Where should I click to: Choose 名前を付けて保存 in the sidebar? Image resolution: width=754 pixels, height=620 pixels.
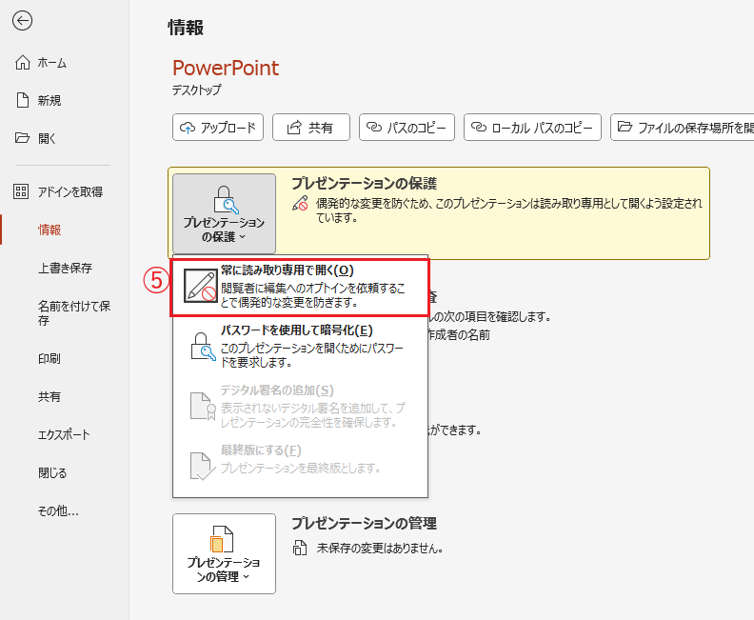click(x=74, y=313)
